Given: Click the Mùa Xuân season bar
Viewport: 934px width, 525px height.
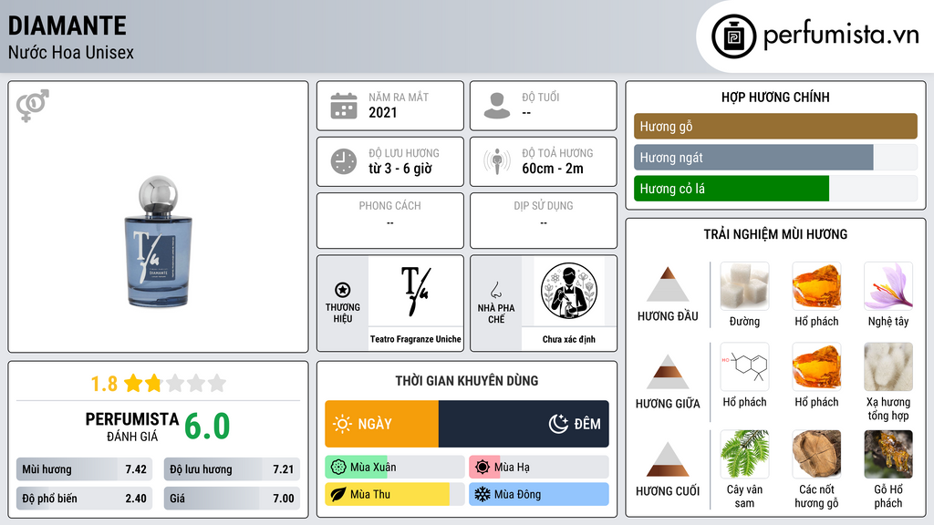Looking at the screenshot, I should click(394, 468).
